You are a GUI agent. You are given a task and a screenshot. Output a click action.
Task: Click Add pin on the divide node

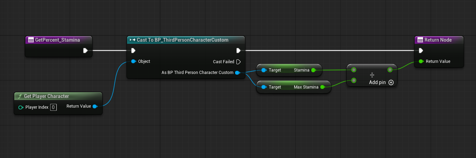pos(381,83)
